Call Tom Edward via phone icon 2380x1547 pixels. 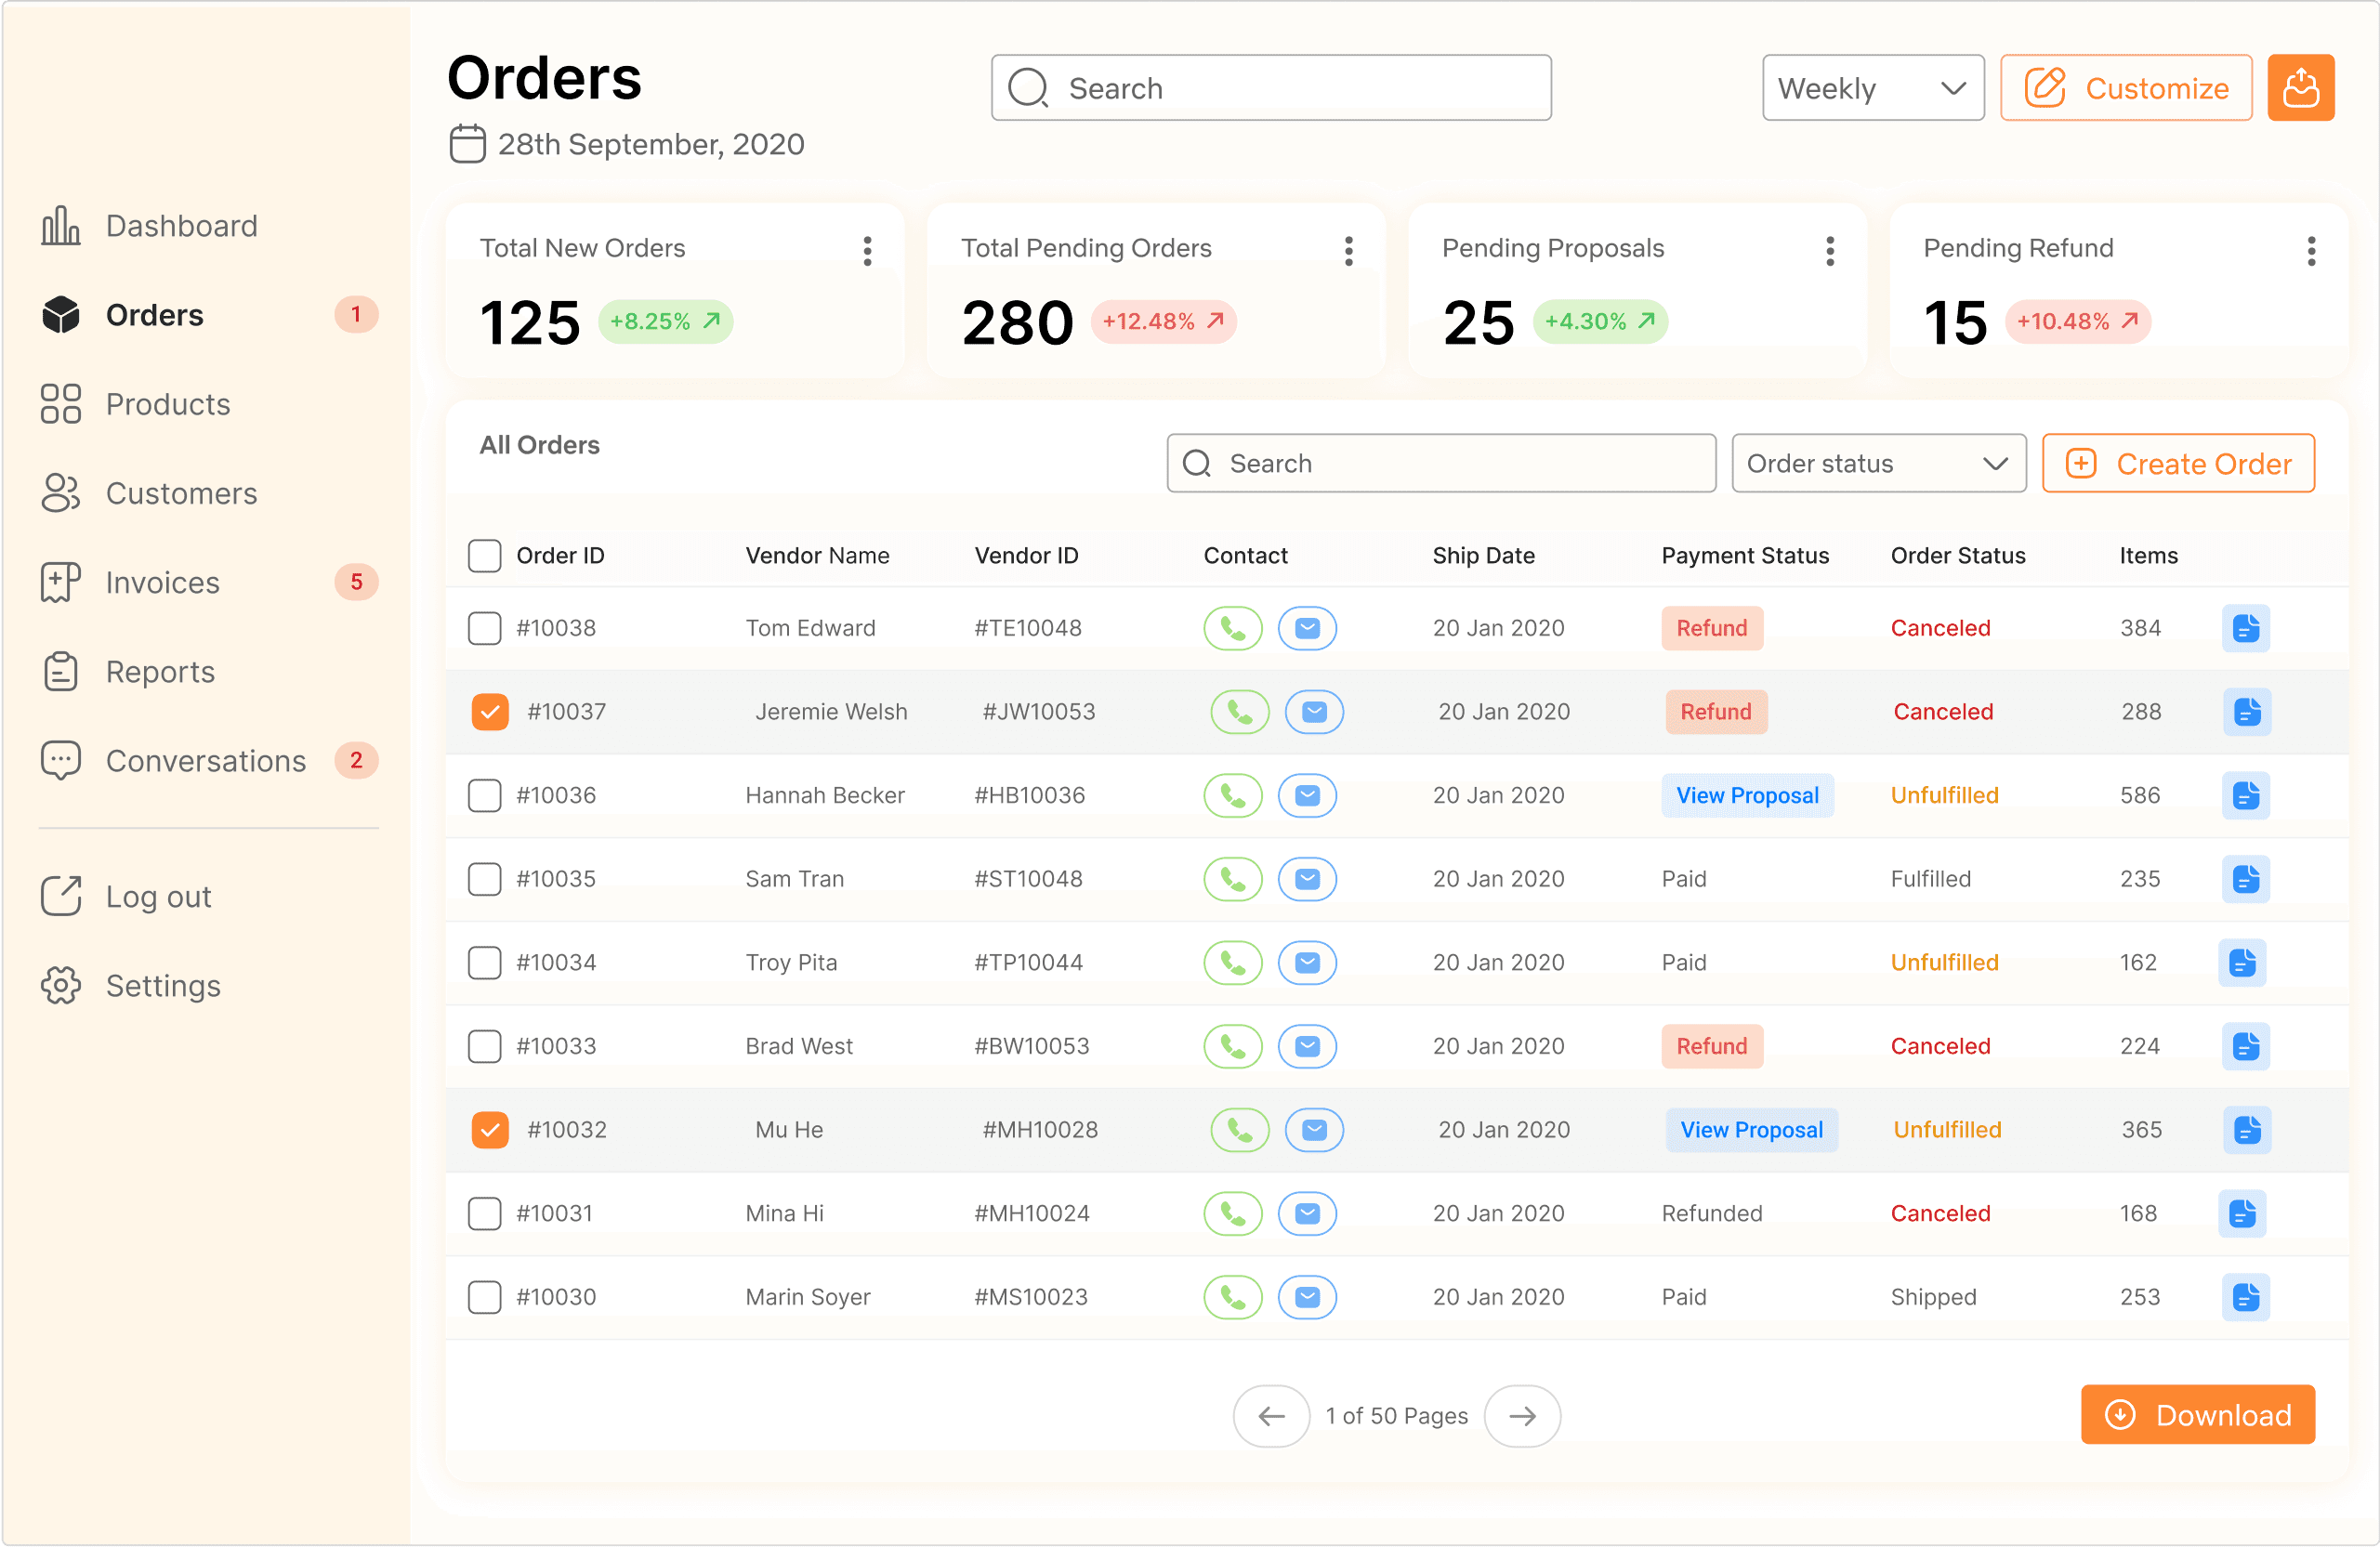pyautogui.click(x=1232, y=628)
